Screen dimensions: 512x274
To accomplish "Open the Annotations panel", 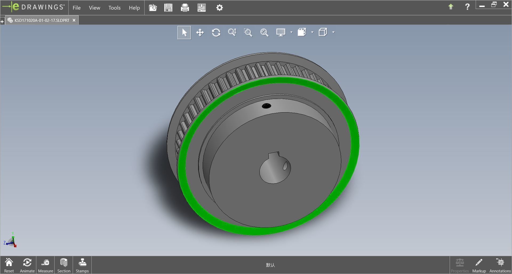I will pos(500,265).
